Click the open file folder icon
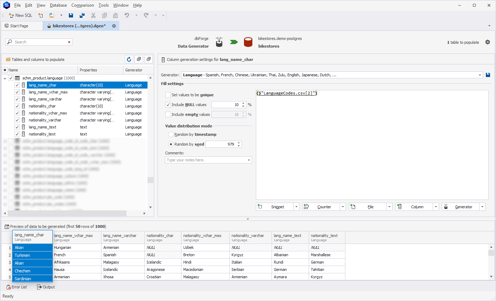The width and height of the screenshot is (496, 301). click(x=52, y=15)
